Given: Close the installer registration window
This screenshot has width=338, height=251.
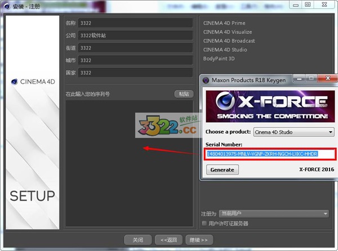Looking at the screenshot, I should click(x=324, y=5).
